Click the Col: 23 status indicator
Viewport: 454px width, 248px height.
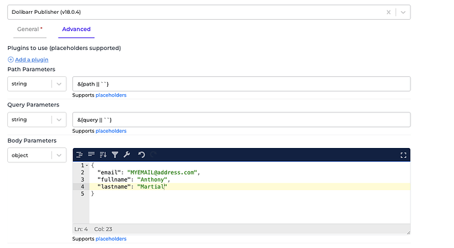click(103, 229)
